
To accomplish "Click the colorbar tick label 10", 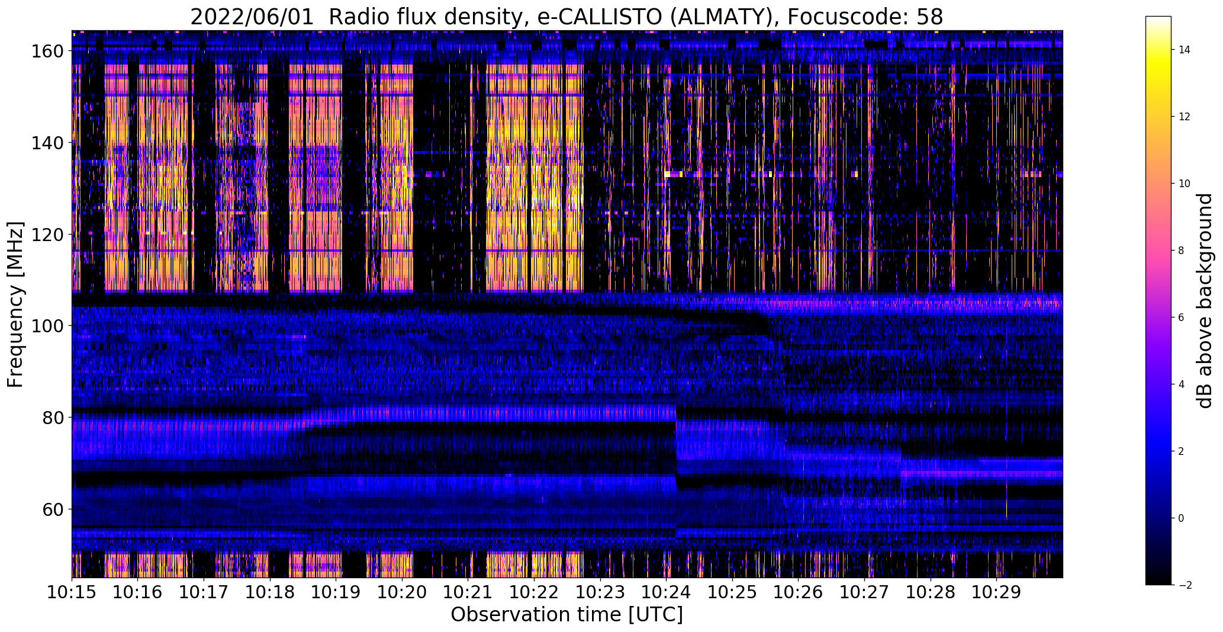I will coord(1184,184).
